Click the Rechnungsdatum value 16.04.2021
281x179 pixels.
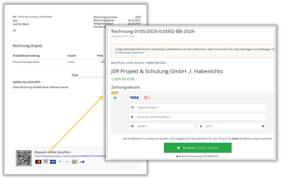[x=135, y=20]
